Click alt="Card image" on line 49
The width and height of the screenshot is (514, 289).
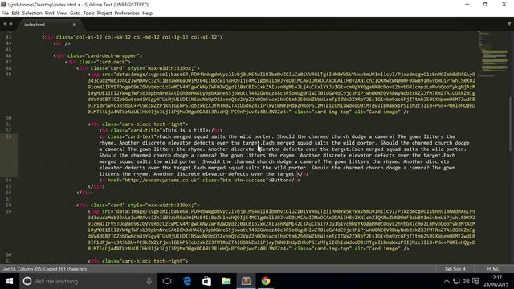377,112
